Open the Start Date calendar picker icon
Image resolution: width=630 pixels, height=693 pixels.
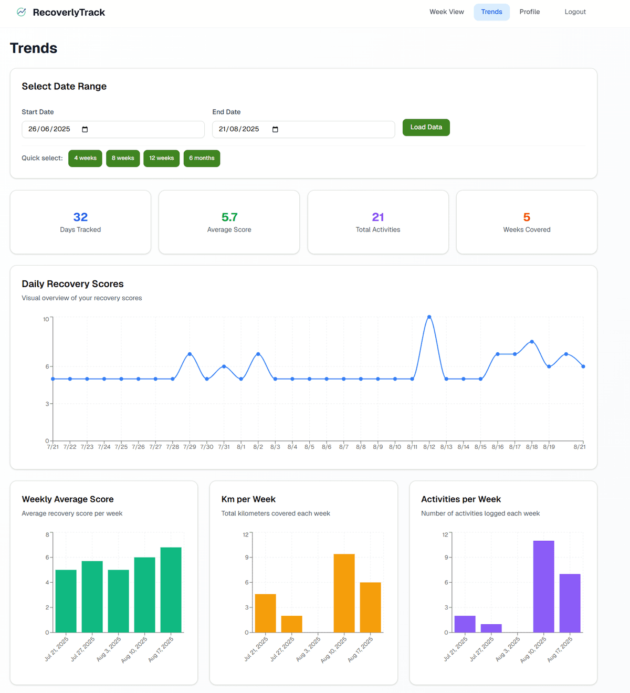86,129
